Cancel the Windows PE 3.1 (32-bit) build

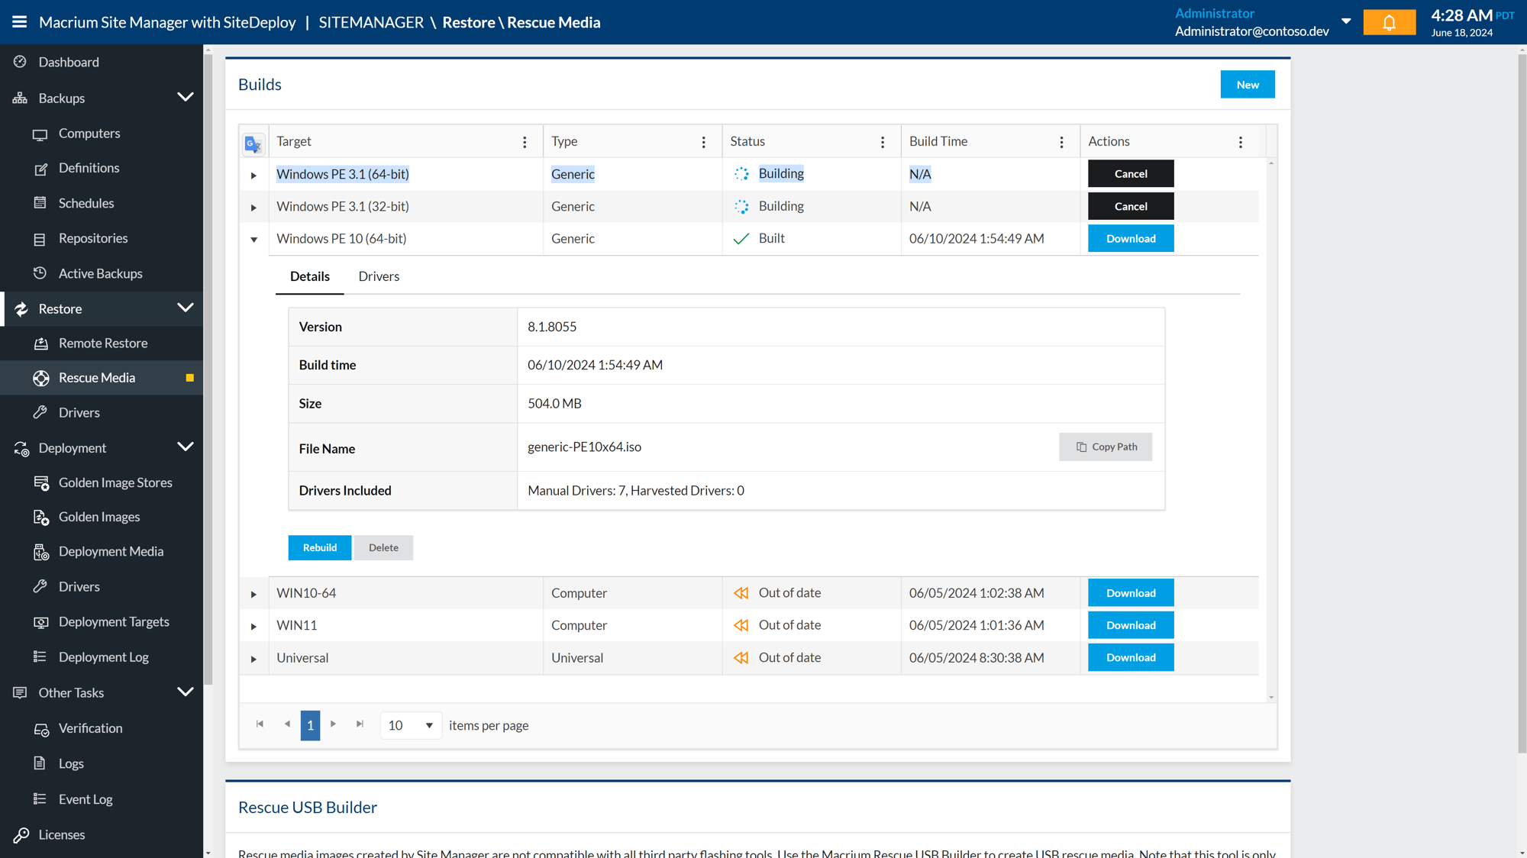click(1131, 206)
